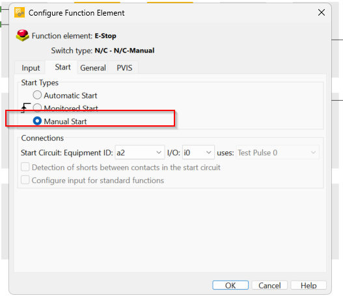Screen dimensions: 343x300
Task: Open the General tab
Action: click(x=93, y=68)
